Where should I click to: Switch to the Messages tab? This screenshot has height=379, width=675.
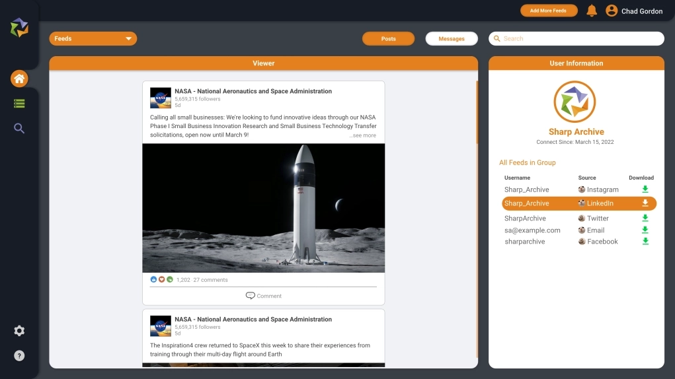click(x=452, y=39)
